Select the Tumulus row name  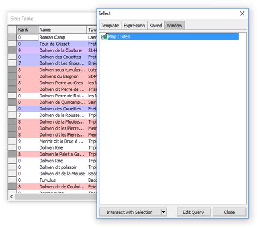(47, 180)
